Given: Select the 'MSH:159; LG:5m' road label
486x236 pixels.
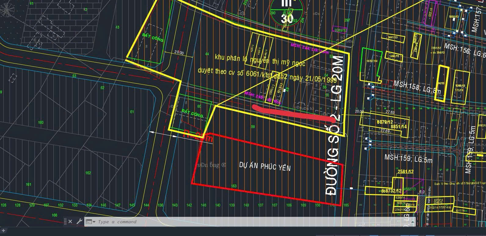Looking at the screenshot, I should (408, 158).
